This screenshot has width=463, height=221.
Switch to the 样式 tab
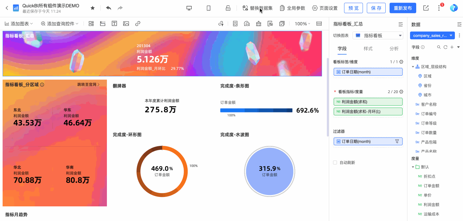point(368,48)
